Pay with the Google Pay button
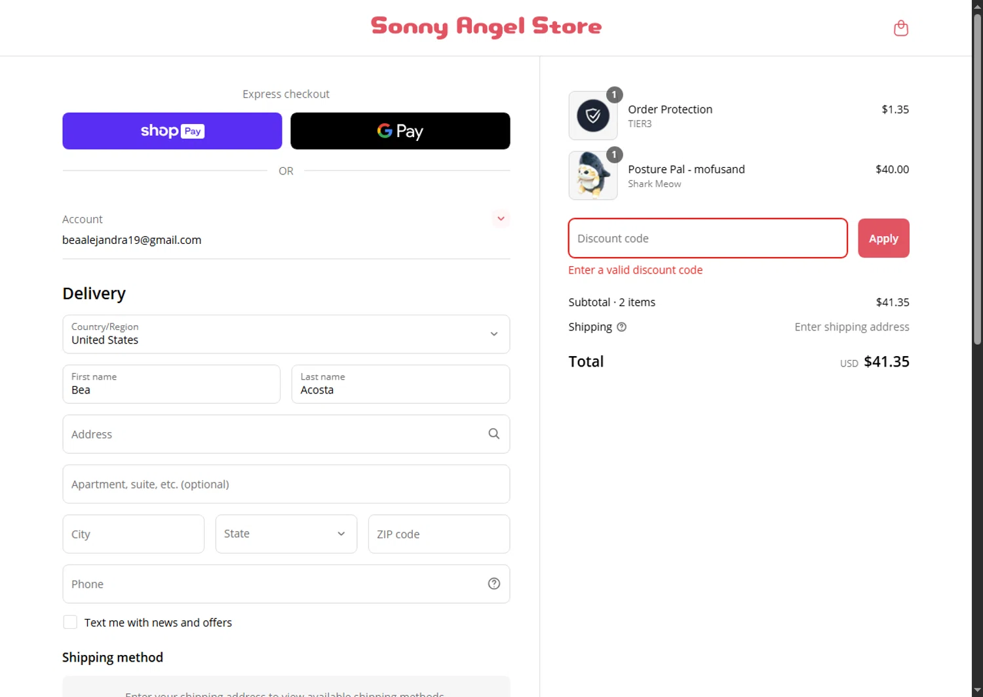The width and height of the screenshot is (983, 697). pyautogui.click(x=400, y=131)
